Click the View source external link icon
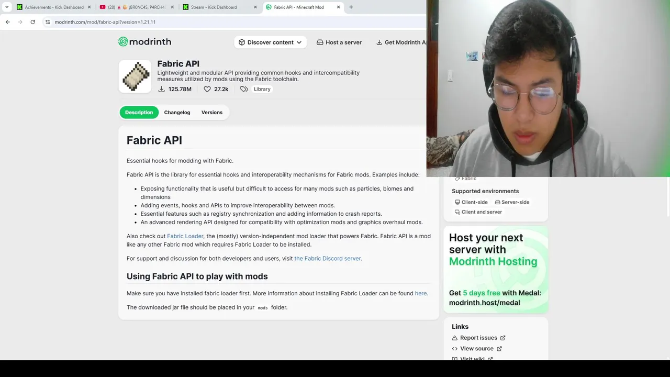Image resolution: width=670 pixels, height=377 pixels. tap(499, 349)
